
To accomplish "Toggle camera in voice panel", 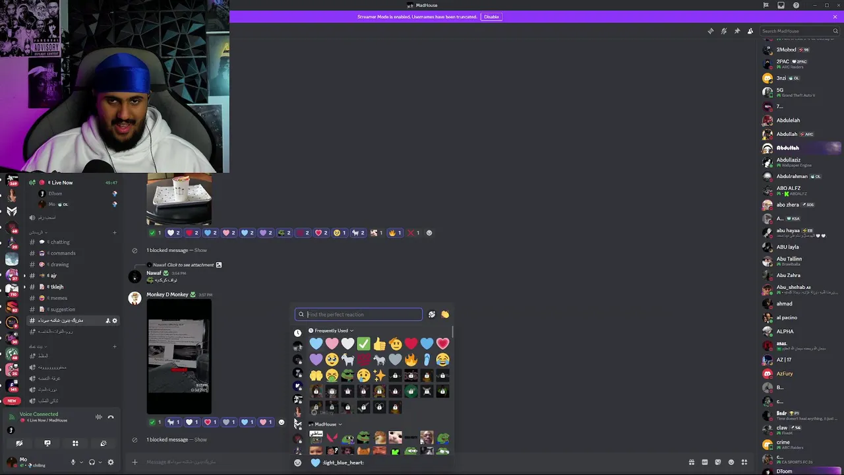I will coord(19,443).
